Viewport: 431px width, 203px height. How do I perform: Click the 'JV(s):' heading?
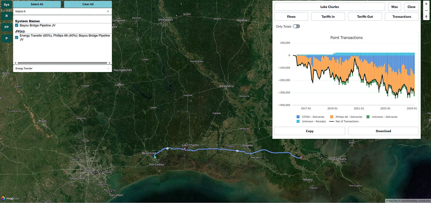tap(21, 31)
